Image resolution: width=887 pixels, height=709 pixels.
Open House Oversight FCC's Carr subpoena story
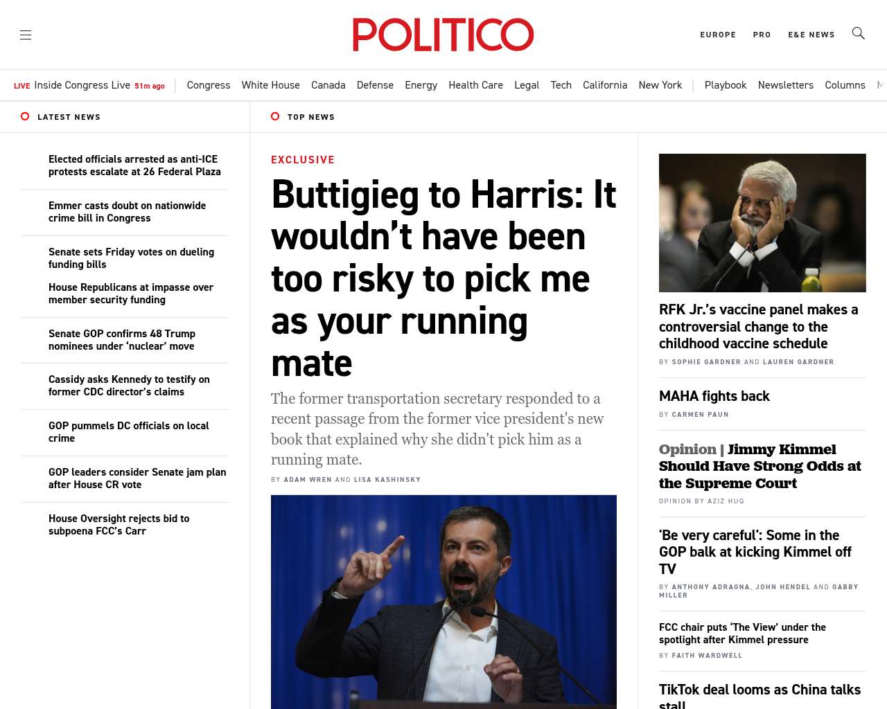118,525
